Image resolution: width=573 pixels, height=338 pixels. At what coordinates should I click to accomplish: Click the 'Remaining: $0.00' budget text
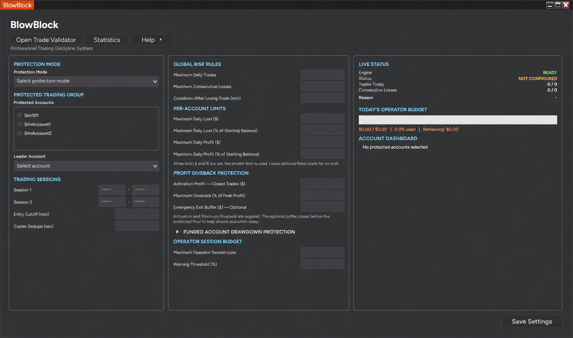pos(440,130)
